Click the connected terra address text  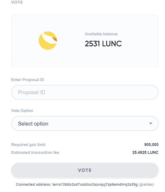[x=95, y=184]
